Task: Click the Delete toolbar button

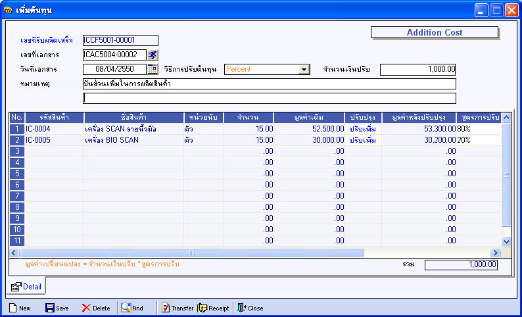Action: pos(96,308)
